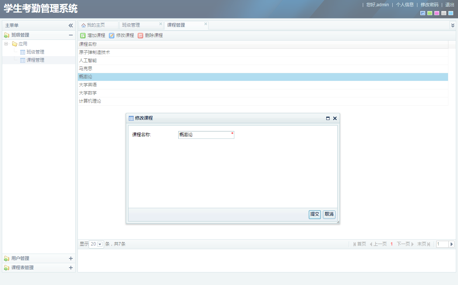Switch to the 我的主页 tab

coord(99,25)
